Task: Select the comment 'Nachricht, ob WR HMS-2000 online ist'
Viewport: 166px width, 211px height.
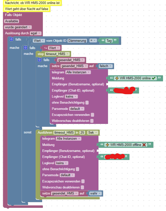Action: click(32, 3)
